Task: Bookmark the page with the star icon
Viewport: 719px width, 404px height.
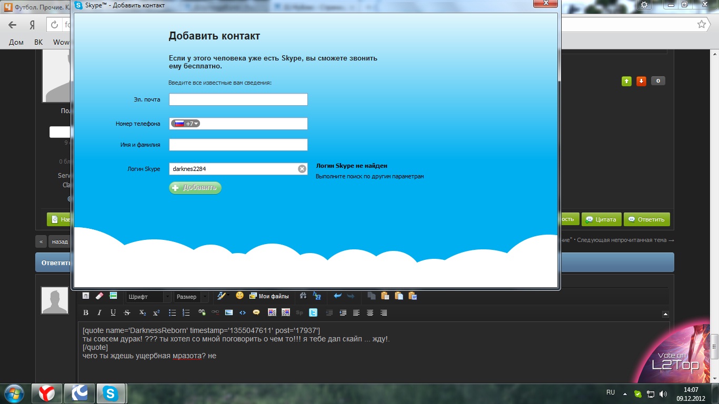Action: pyautogui.click(x=701, y=24)
